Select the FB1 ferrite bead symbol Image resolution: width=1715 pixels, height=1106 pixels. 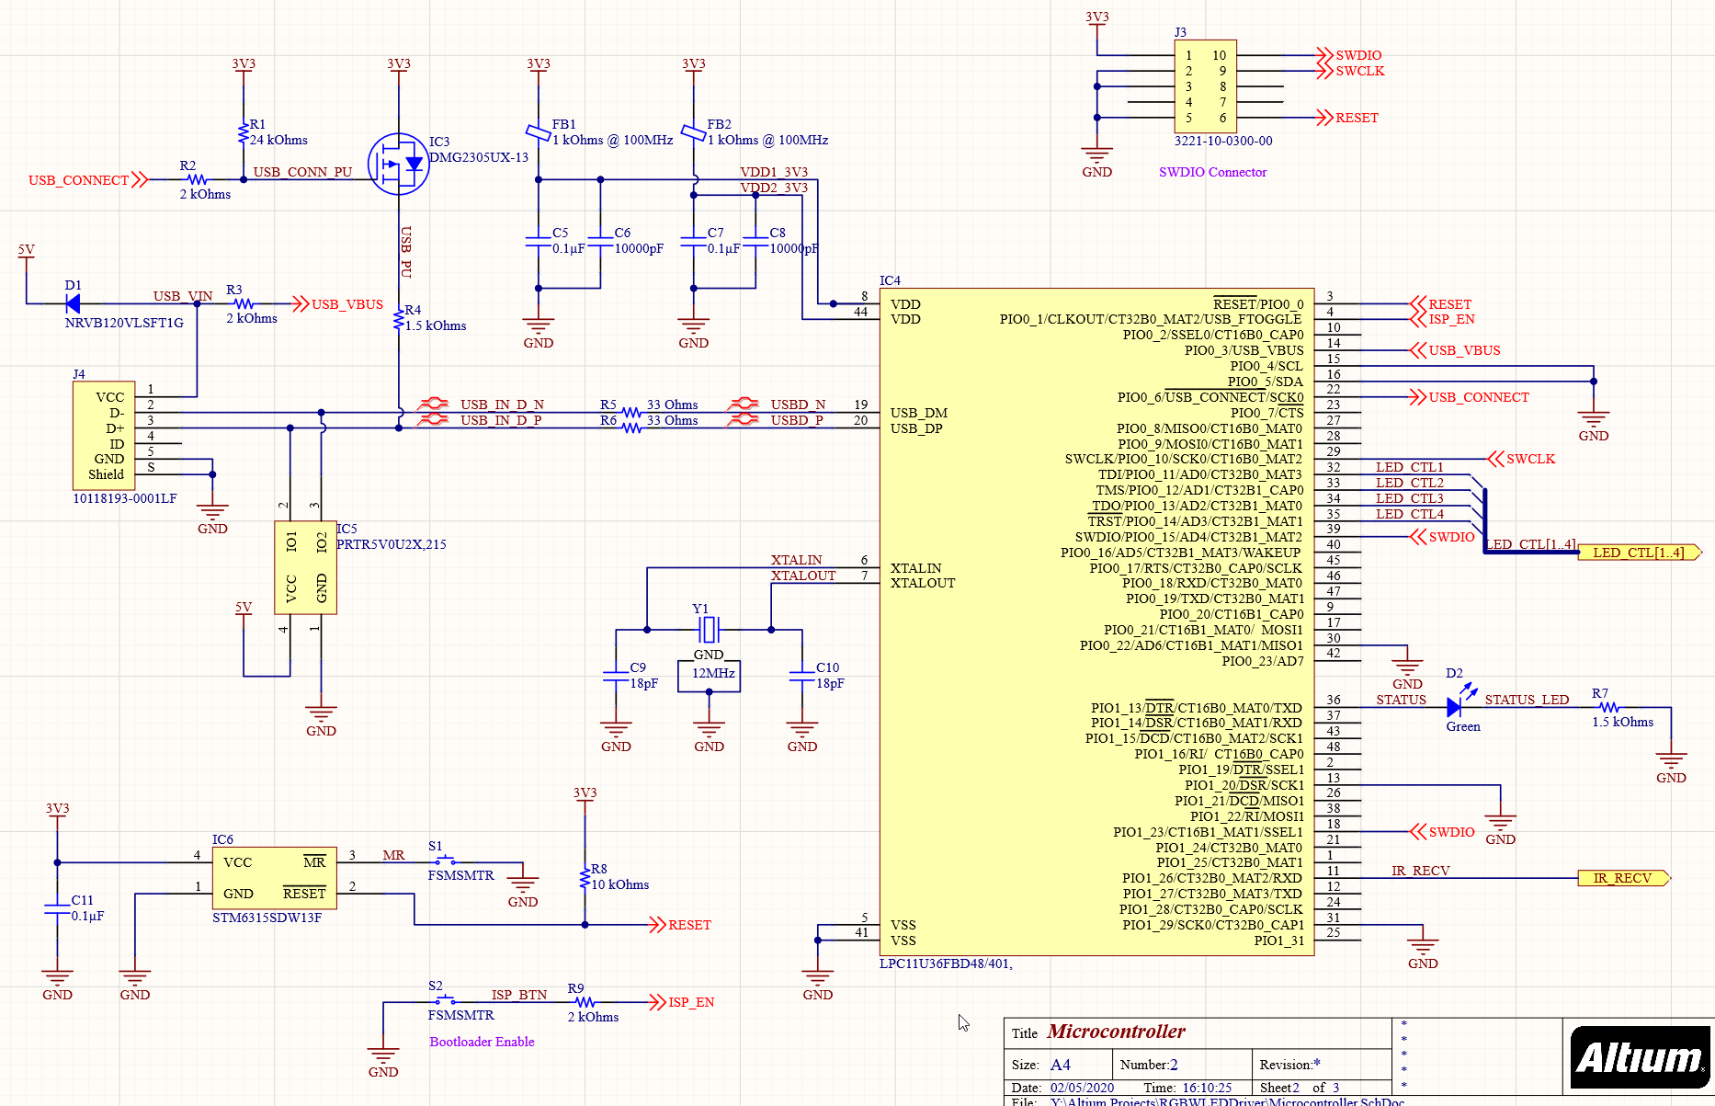coord(539,133)
